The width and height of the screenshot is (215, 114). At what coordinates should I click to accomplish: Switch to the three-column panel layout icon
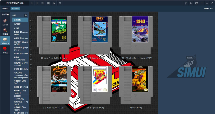point(32,3)
